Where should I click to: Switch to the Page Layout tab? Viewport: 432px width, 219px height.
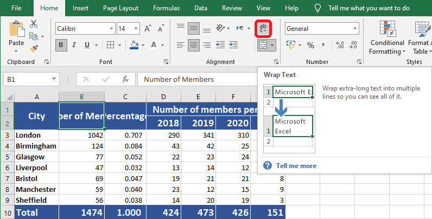[120, 8]
